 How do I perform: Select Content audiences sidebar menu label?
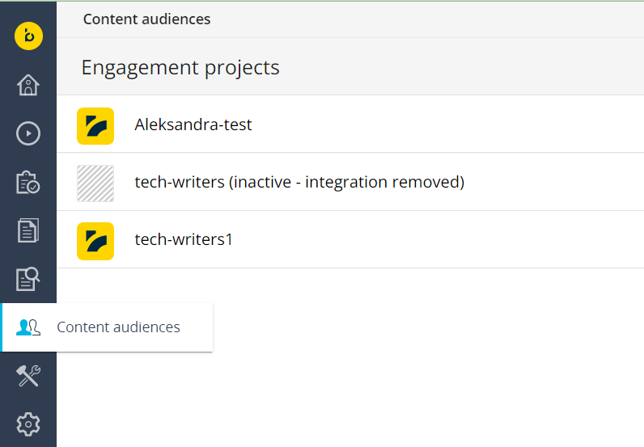click(x=118, y=327)
